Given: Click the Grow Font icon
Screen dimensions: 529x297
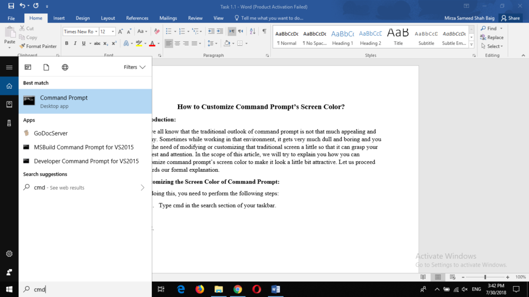Looking at the screenshot, I should tap(120, 31).
